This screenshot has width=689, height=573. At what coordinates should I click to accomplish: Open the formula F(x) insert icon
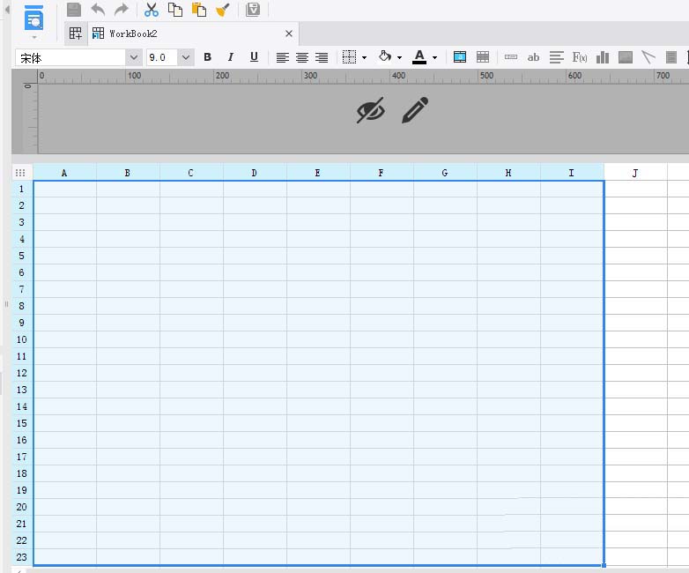[580, 57]
